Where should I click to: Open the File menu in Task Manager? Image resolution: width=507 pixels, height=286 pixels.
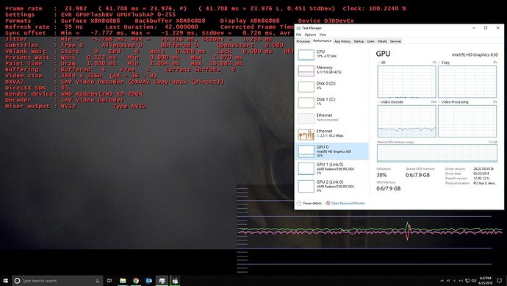(298, 35)
